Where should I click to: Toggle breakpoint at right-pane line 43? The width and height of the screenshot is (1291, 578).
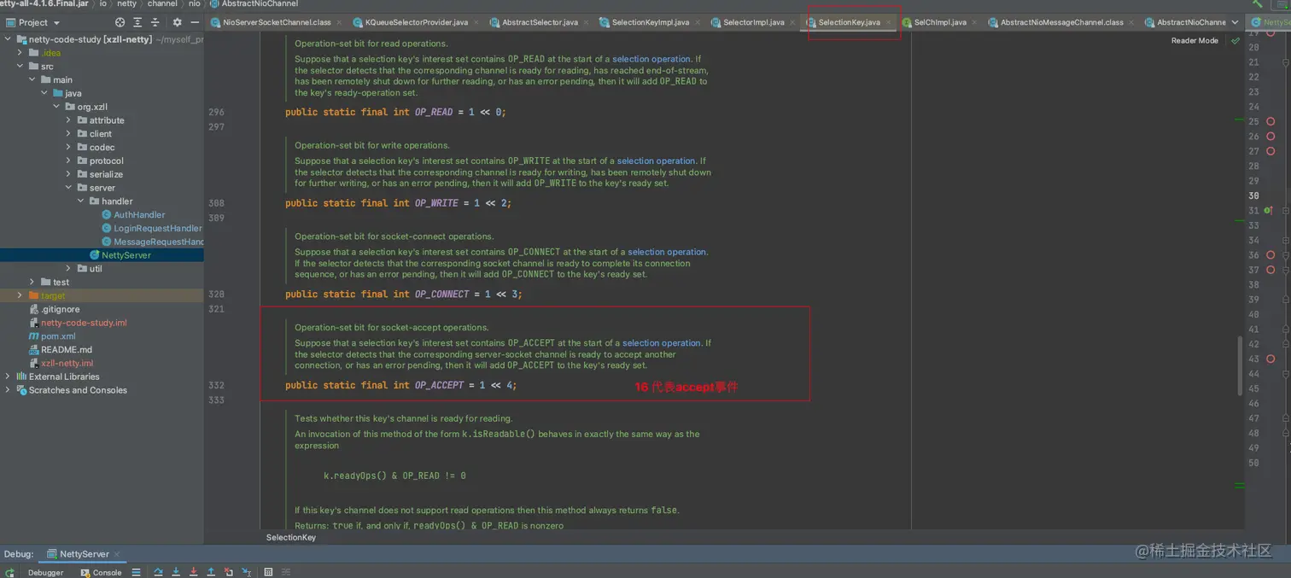(1271, 359)
